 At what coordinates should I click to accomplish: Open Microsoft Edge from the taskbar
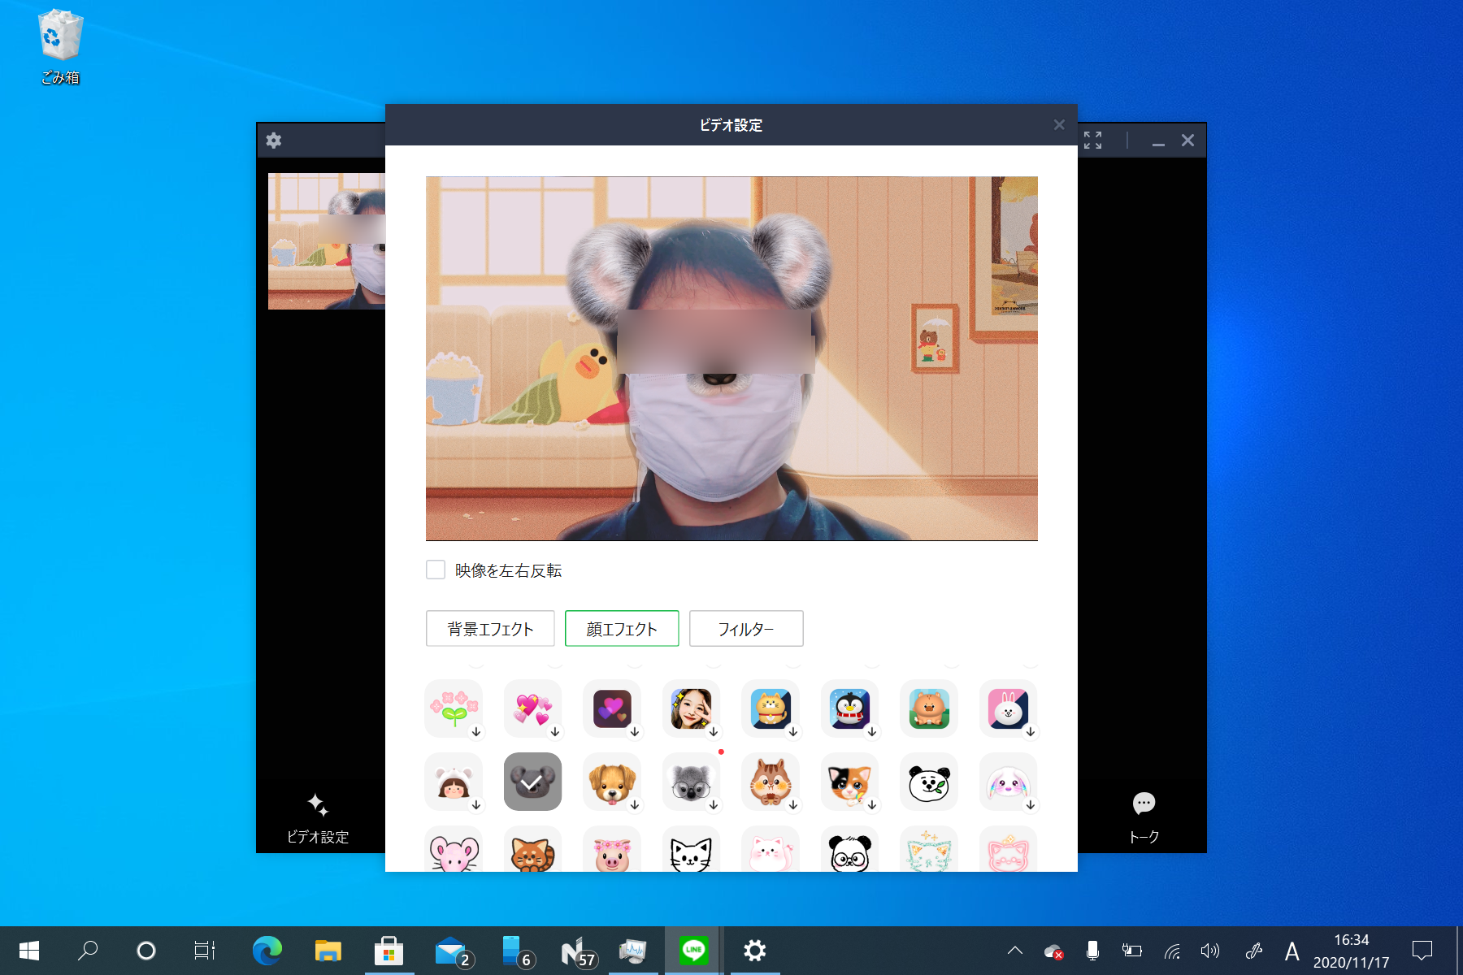pyautogui.click(x=267, y=951)
